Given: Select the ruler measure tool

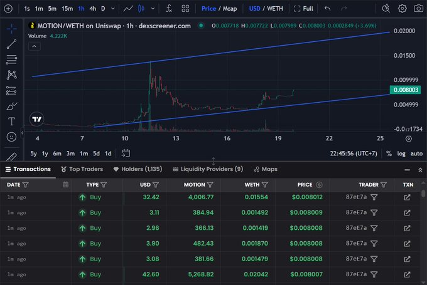Looking at the screenshot, I should click(x=11, y=157).
